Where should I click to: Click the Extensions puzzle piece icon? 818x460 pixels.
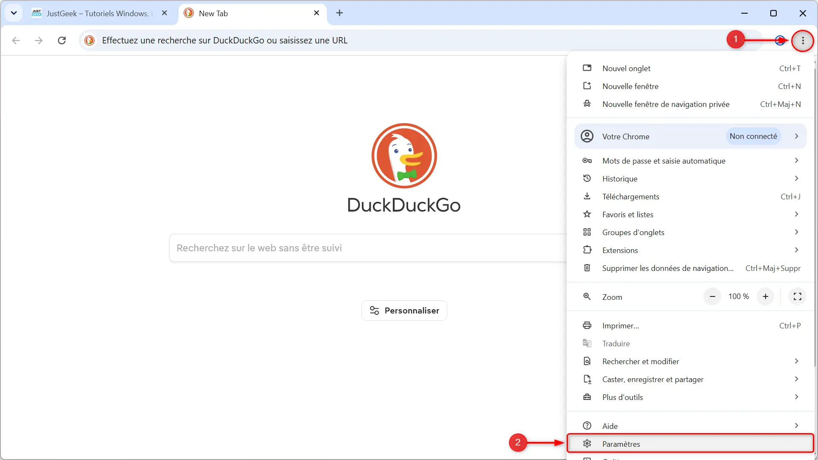pyautogui.click(x=587, y=250)
